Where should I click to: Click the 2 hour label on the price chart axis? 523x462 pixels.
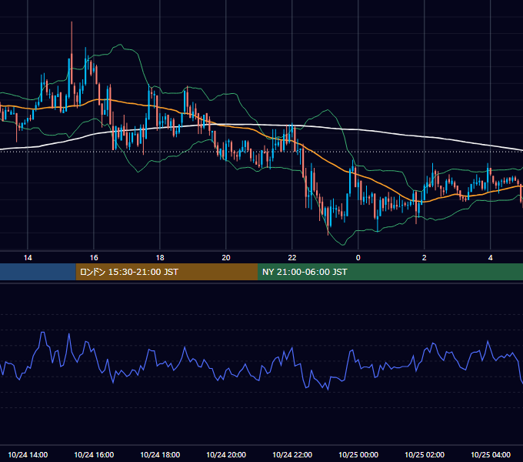424,258
